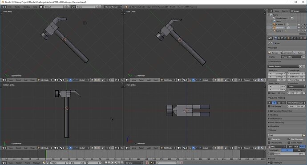Click the add render preset plus icon
Screen dimensions: 307x165
point(301,66)
